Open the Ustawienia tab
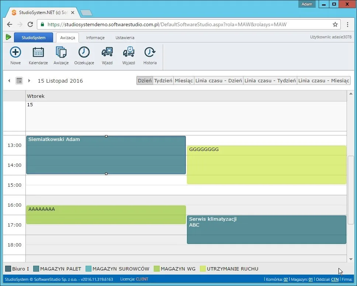 pos(125,38)
